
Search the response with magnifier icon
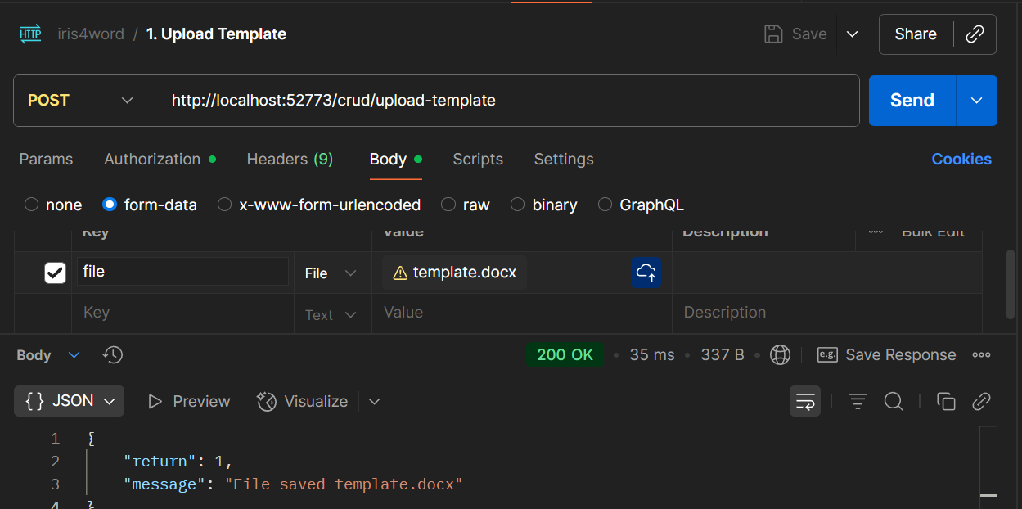894,401
